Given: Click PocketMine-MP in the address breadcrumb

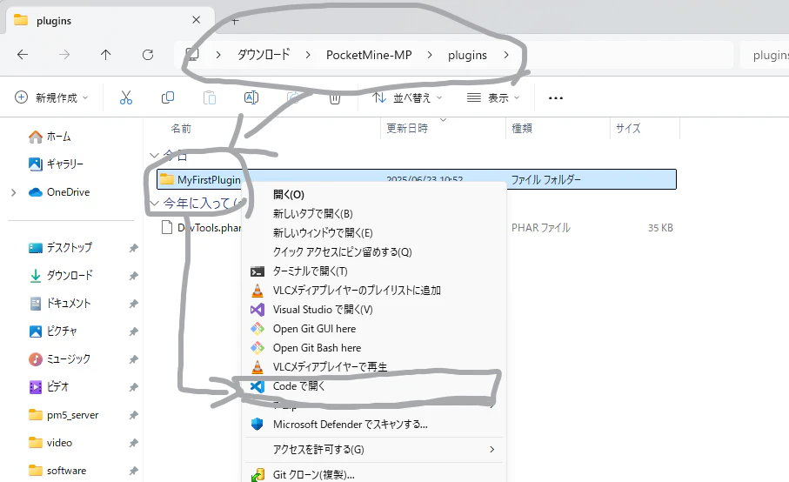Looking at the screenshot, I should pos(369,55).
